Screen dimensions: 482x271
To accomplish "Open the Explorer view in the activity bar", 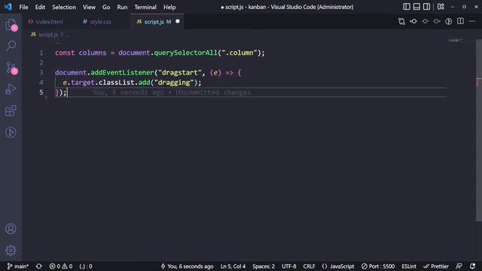I will click(11, 25).
